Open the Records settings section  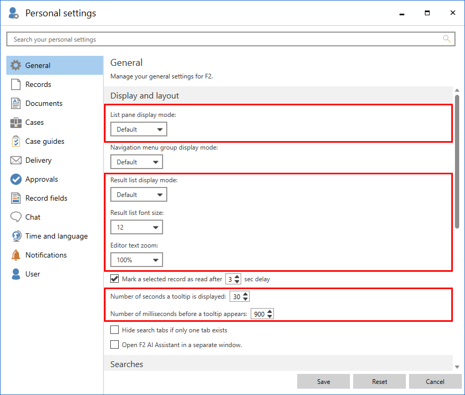(x=54, y=84)
